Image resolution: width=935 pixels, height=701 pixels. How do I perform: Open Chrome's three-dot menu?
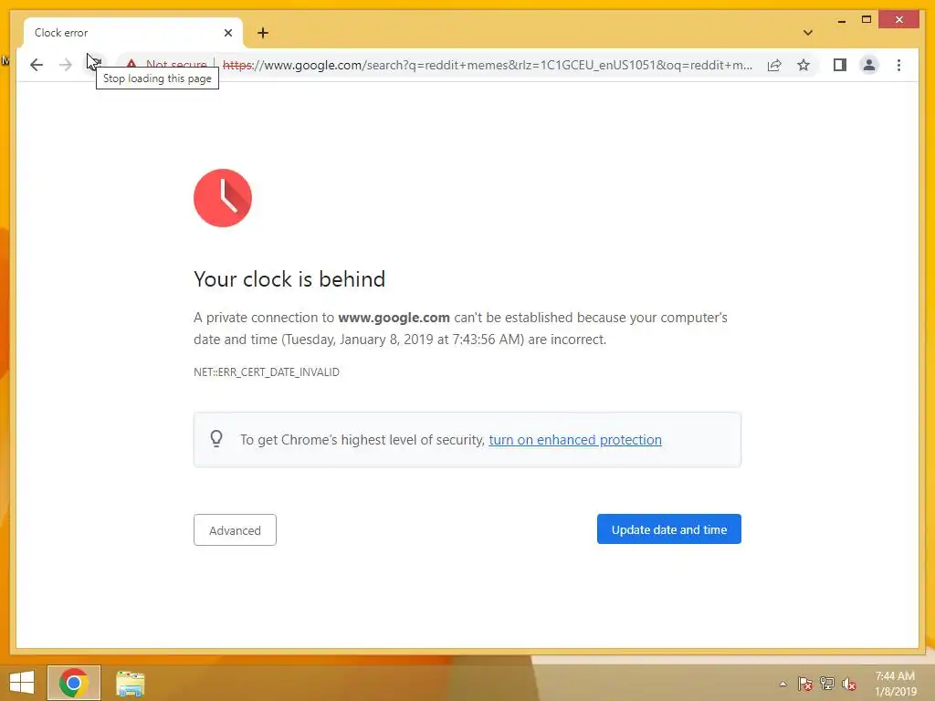click(898, 65)
